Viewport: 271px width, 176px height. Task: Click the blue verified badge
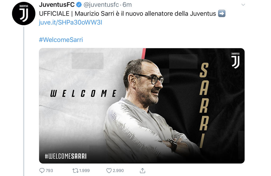[x=79, y=5]
